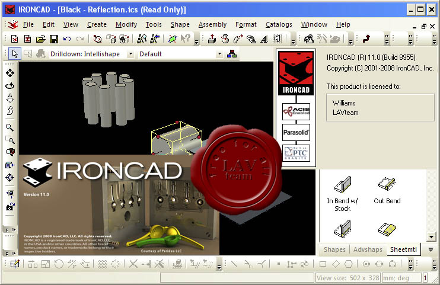
Task: Select the Zoom Window tool
Action: tap(10, 139)
